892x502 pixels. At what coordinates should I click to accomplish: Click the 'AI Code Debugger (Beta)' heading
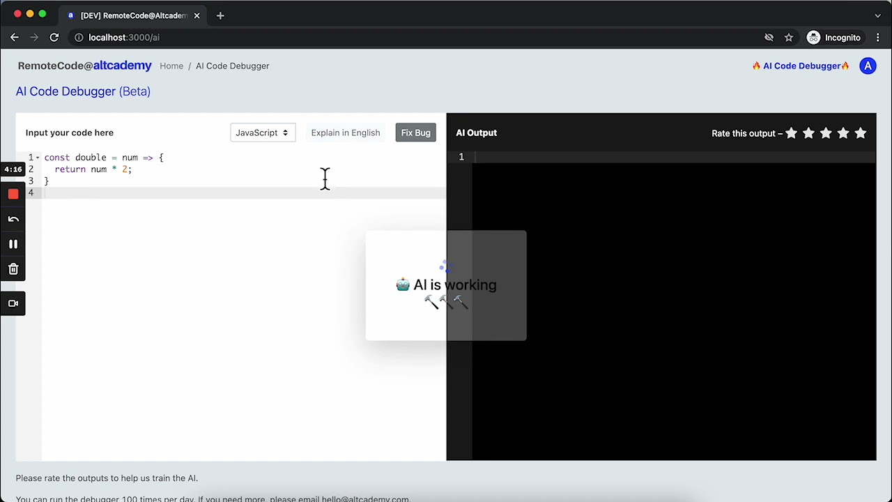[83, 91]
